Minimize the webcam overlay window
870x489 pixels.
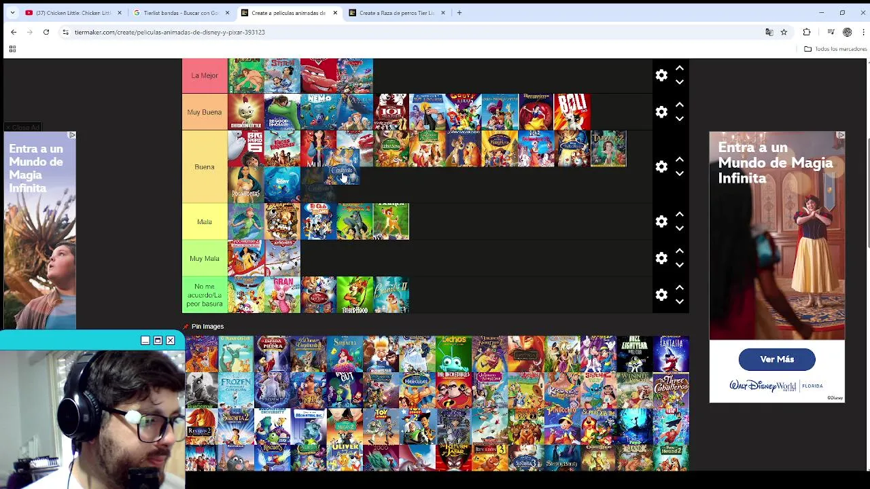145,340
